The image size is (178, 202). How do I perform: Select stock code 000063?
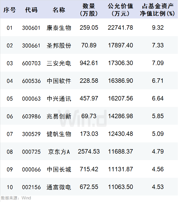pos(31,99)
